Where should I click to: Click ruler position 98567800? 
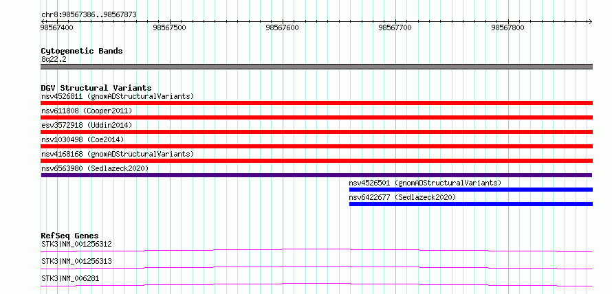point(507,27)
